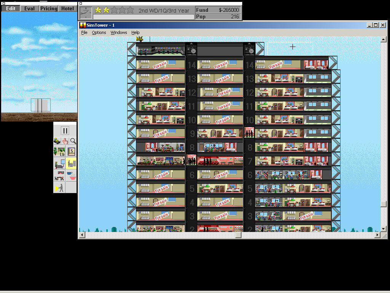The image size is (390, 293).
Task: Click the red fast food shop on floor 7
Action: click(x=220, y=161)
